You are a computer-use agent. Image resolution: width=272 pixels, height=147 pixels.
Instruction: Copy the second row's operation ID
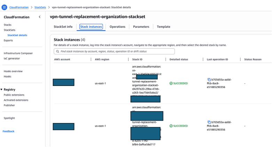pyautogui.click(x=209, y=122)
